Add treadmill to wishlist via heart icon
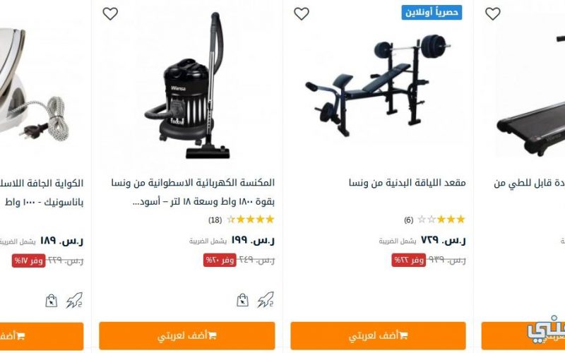 [x=492, y=13]
